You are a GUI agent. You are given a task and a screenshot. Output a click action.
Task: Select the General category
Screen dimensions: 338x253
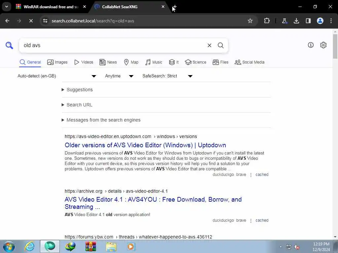click(x=30, y=62)
